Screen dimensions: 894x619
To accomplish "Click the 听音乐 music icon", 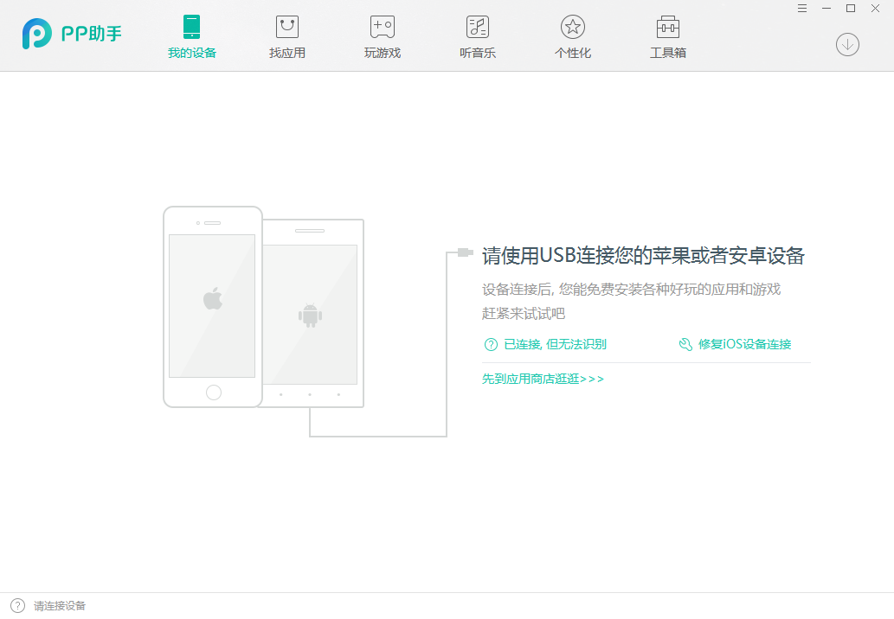I will [477, 35].
